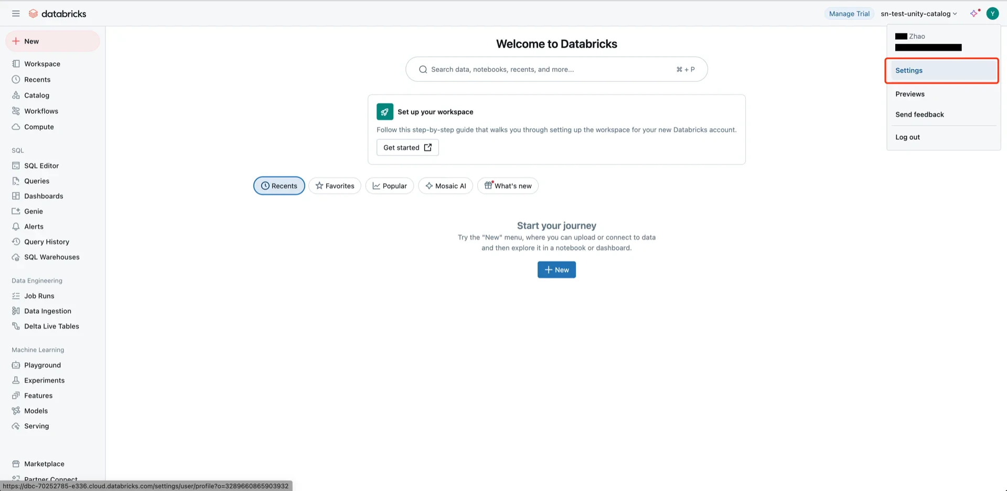Click the New button in sidebar
This screenshot has width=1007, height=491.
52,41
